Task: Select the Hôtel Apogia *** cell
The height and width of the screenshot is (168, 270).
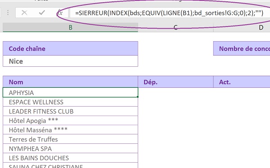Action: 71,121
